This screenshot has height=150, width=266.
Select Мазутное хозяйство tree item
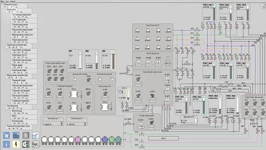pyautogui.click(x=19, y=76)
